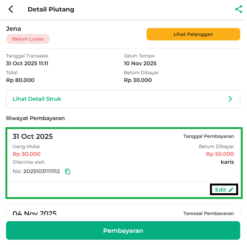247x245 pixels.
Task: Tap the share icon
Action: point(239,9)
